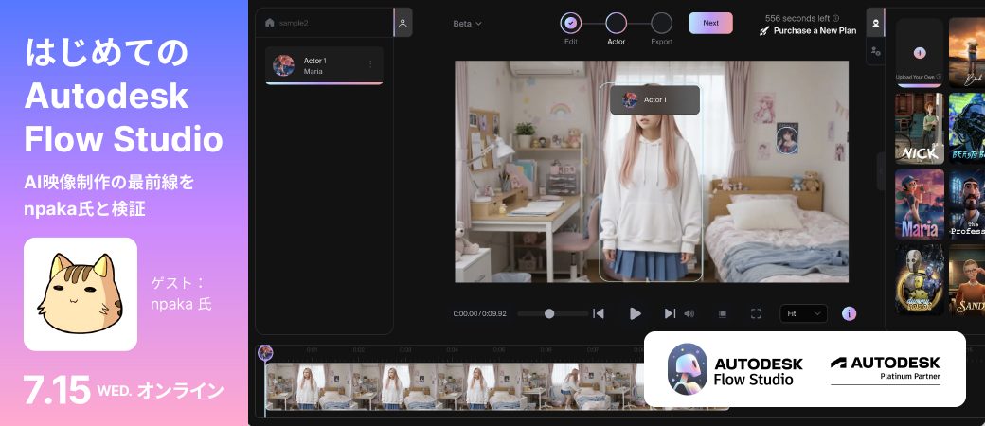Choose the robot character thumbnail
Image resolution: width=985 pixels, height=426 pixels.
coord(919,279)
